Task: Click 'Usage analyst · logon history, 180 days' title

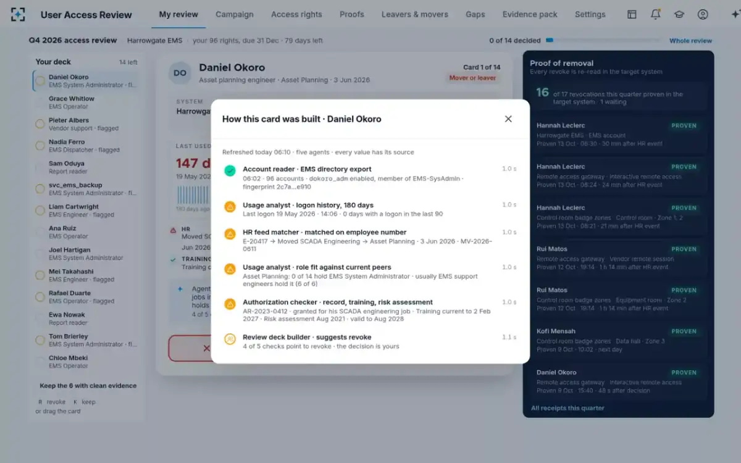Action: click(x=308, y=205)
